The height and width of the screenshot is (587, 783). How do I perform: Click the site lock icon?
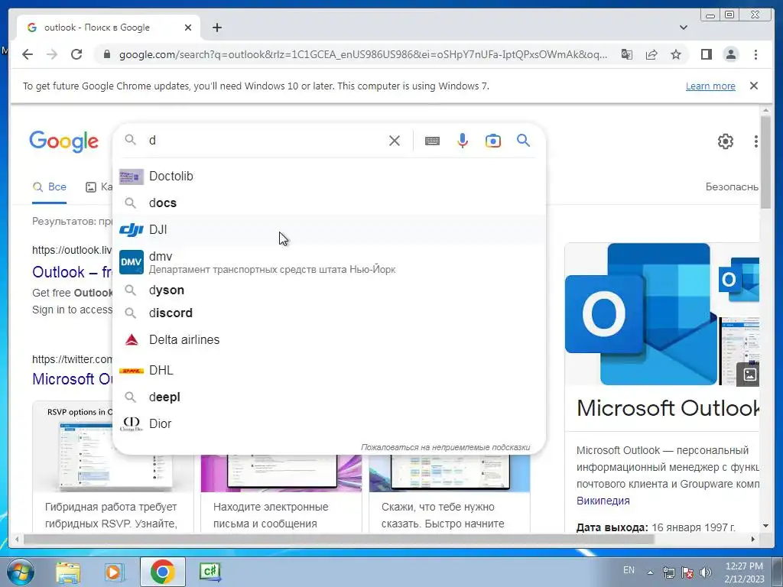(x=106, y=54)
